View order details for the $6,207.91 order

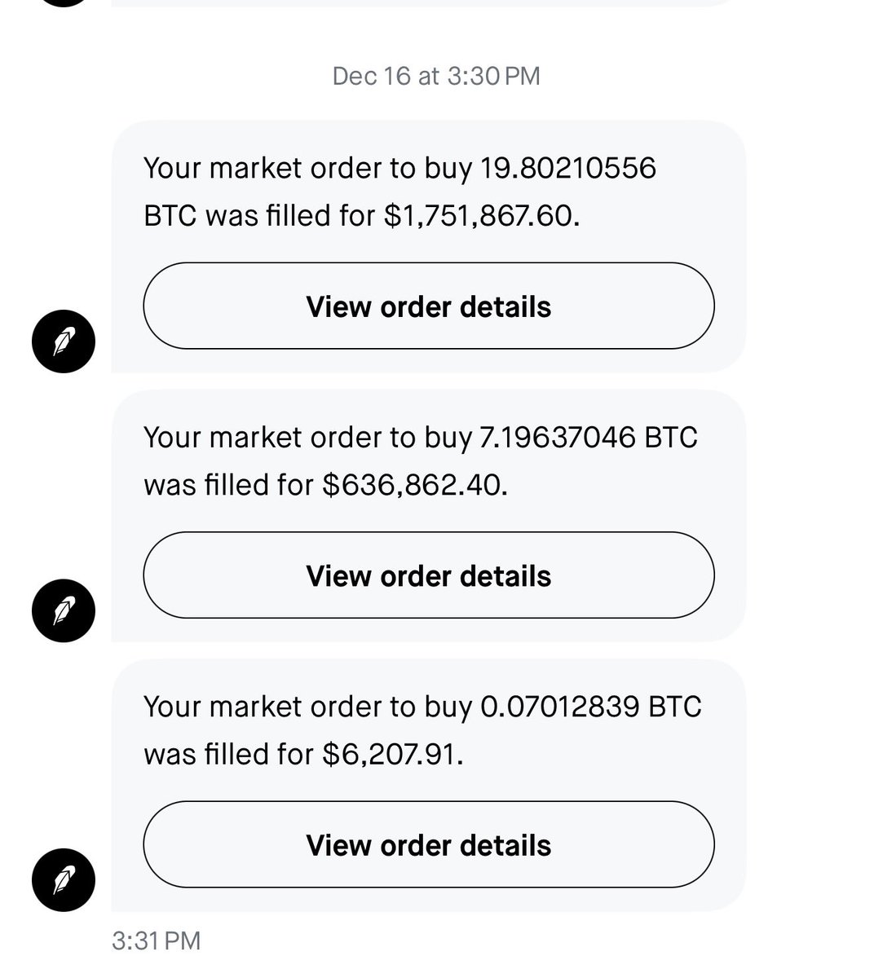click(429, 844)
